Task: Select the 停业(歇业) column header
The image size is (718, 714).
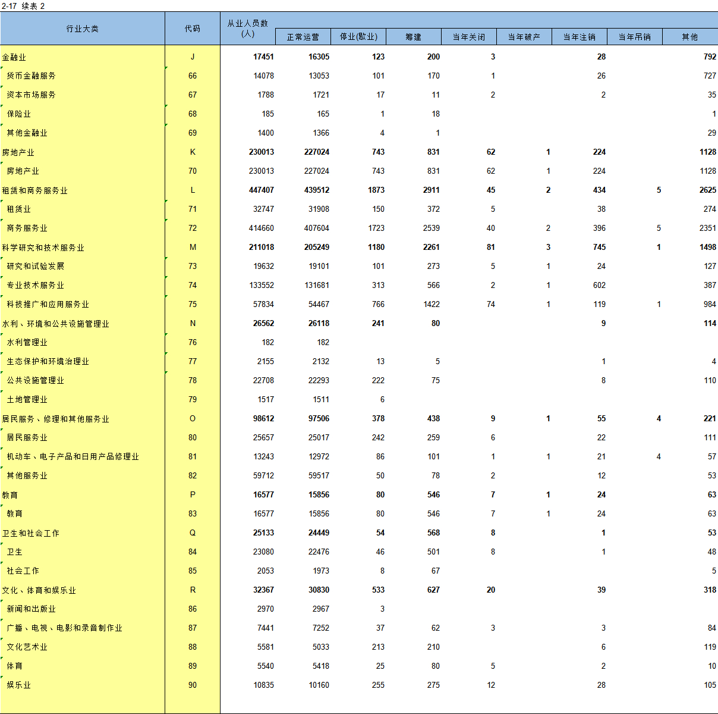Action: [x=358, y=37]
